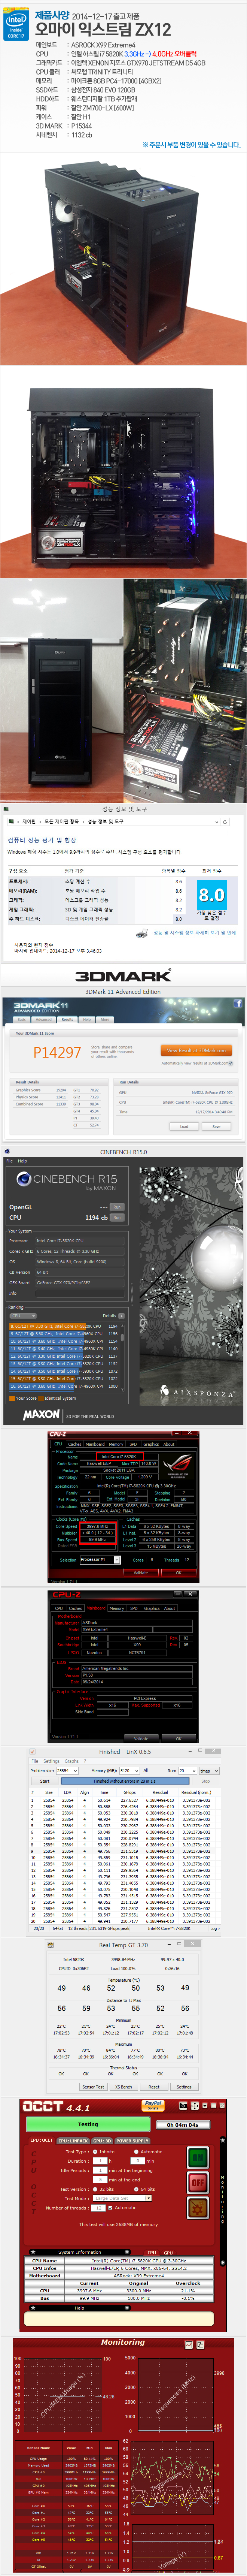Open the Advanced tab in 3DMark 11
The height and width of the screenshot is (2576, 247).
tap(45, 1020)
